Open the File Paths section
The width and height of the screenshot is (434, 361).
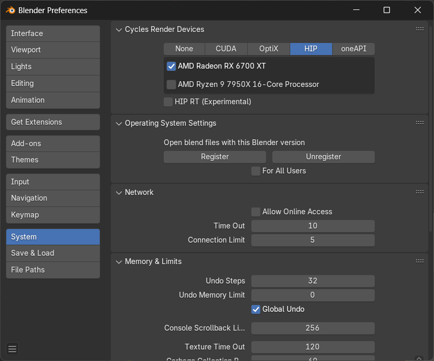(x=53, y=270)
